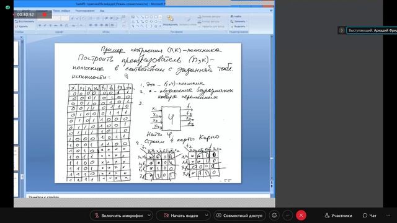Open the Показ слайдов ribbon tab
Image resolution: width=397 pixels, height=223 pixels.
coord(61,11)
